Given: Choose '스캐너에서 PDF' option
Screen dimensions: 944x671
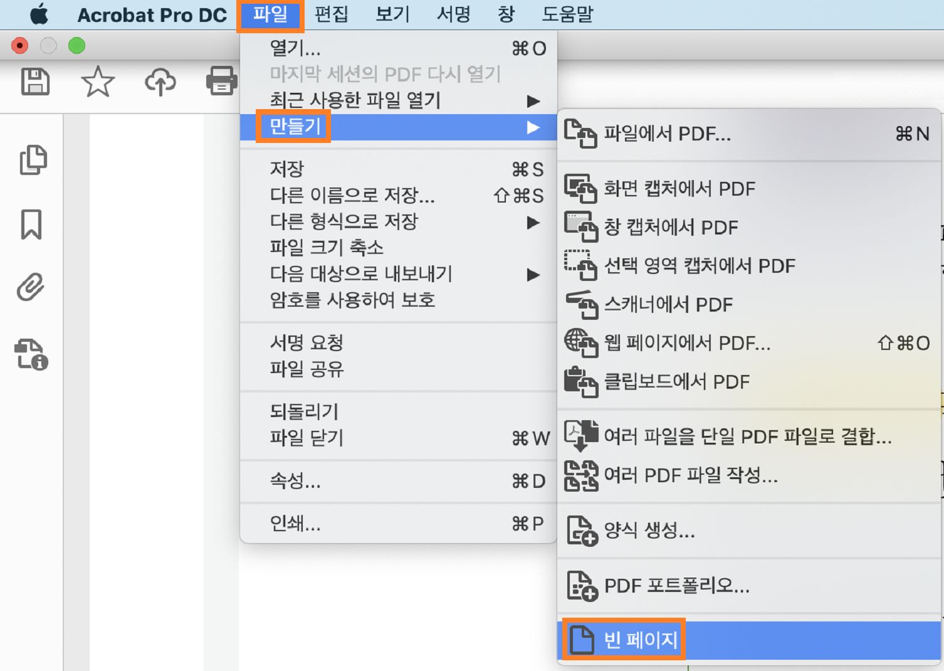Looking at the screenshot, I should tap(668, 305).
